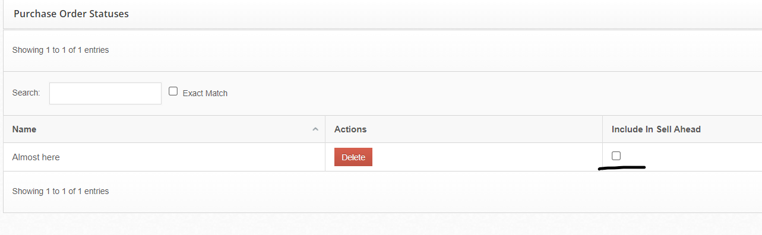Delete the Almost here status
Screen dimensions: 762x235
tap(353, 157)
